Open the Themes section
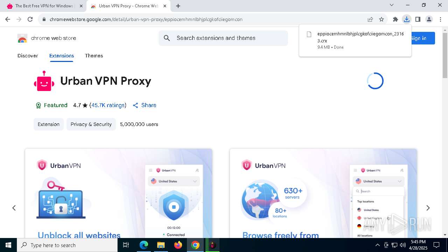 click(94, 56)
